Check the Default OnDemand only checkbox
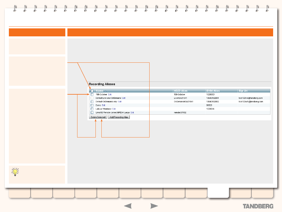The height and width of the screenshot is (212, 282). point(92,102)
